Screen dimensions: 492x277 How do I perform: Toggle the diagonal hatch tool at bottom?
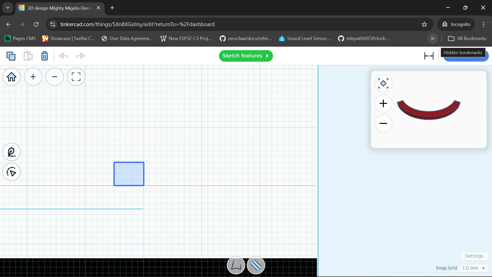[256, 265]
